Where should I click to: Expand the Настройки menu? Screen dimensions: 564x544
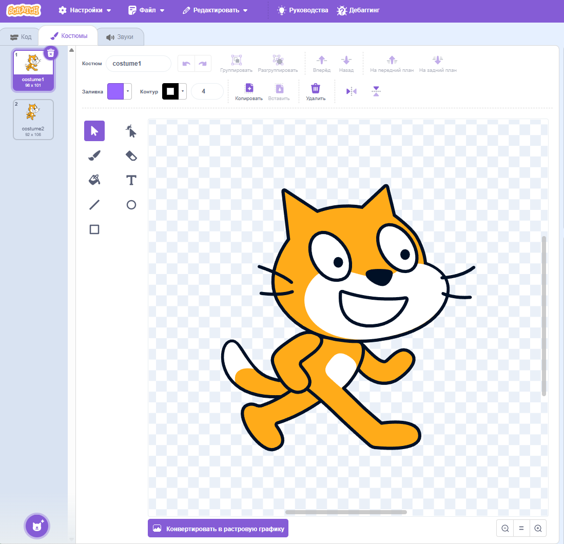click(x=85, y=10)
